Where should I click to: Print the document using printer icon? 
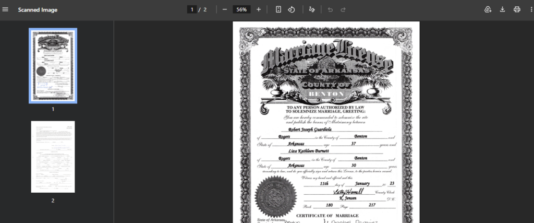517,9
